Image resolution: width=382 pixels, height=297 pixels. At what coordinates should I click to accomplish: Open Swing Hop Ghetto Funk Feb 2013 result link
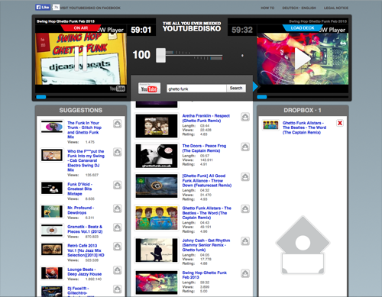[204, 275]
